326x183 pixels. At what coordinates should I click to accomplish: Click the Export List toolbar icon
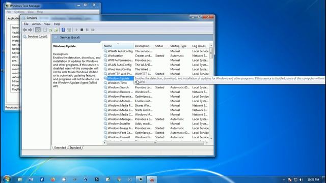point(56,30)
